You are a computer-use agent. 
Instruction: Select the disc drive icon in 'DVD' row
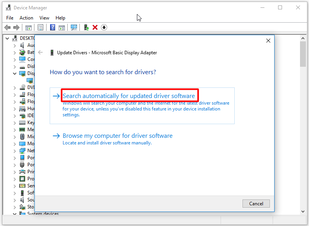(22, 87)
